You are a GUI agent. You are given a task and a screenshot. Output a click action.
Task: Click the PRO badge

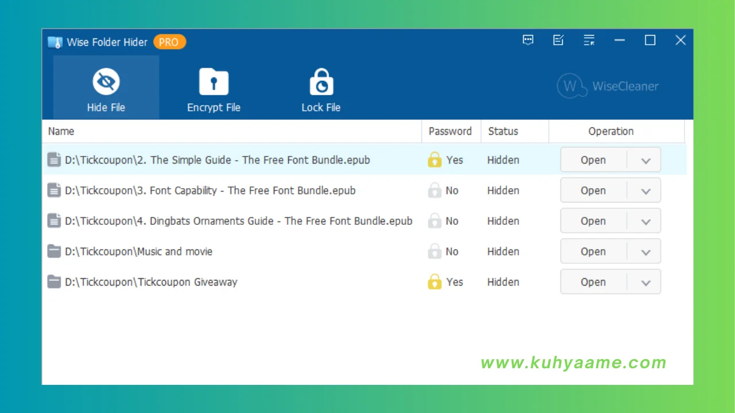coord(169,42)
